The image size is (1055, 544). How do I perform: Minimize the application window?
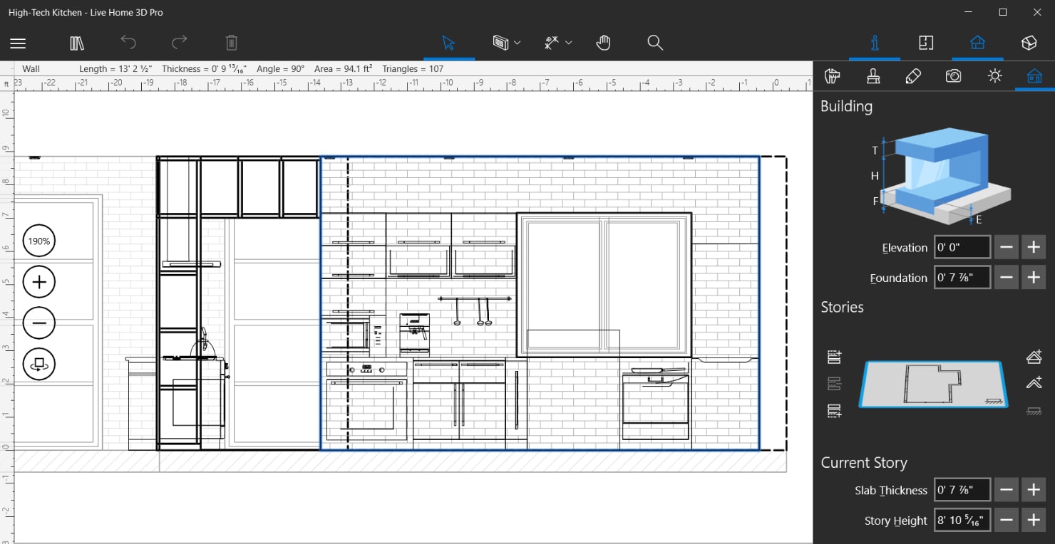pos(968,12)
